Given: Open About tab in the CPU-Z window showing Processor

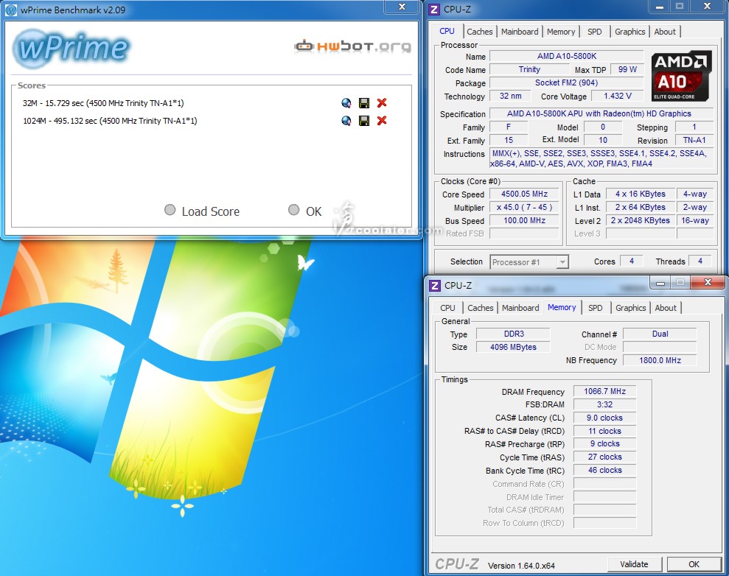Looking at the screenshot, I should click(665, 32).
